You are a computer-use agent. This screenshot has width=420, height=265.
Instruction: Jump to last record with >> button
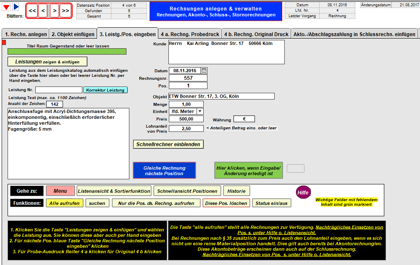tap(66, 11)
